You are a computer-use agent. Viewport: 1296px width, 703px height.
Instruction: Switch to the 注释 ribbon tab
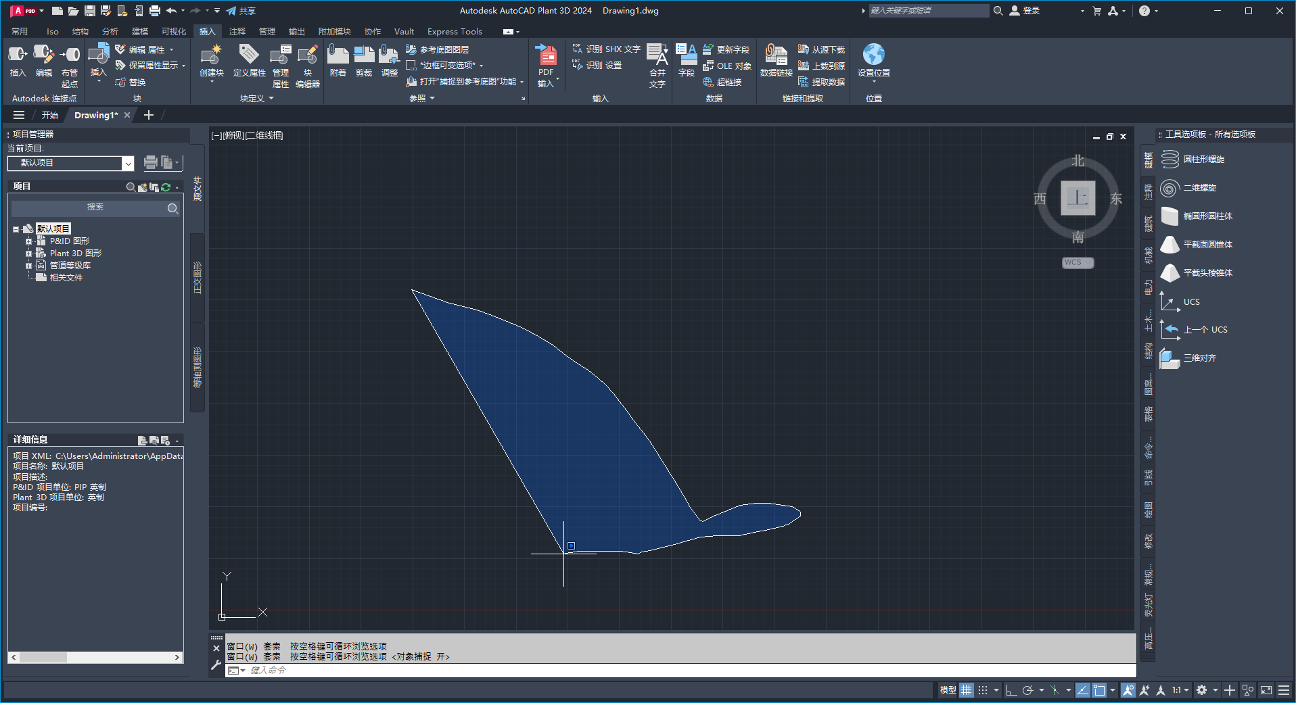point(237,31)
